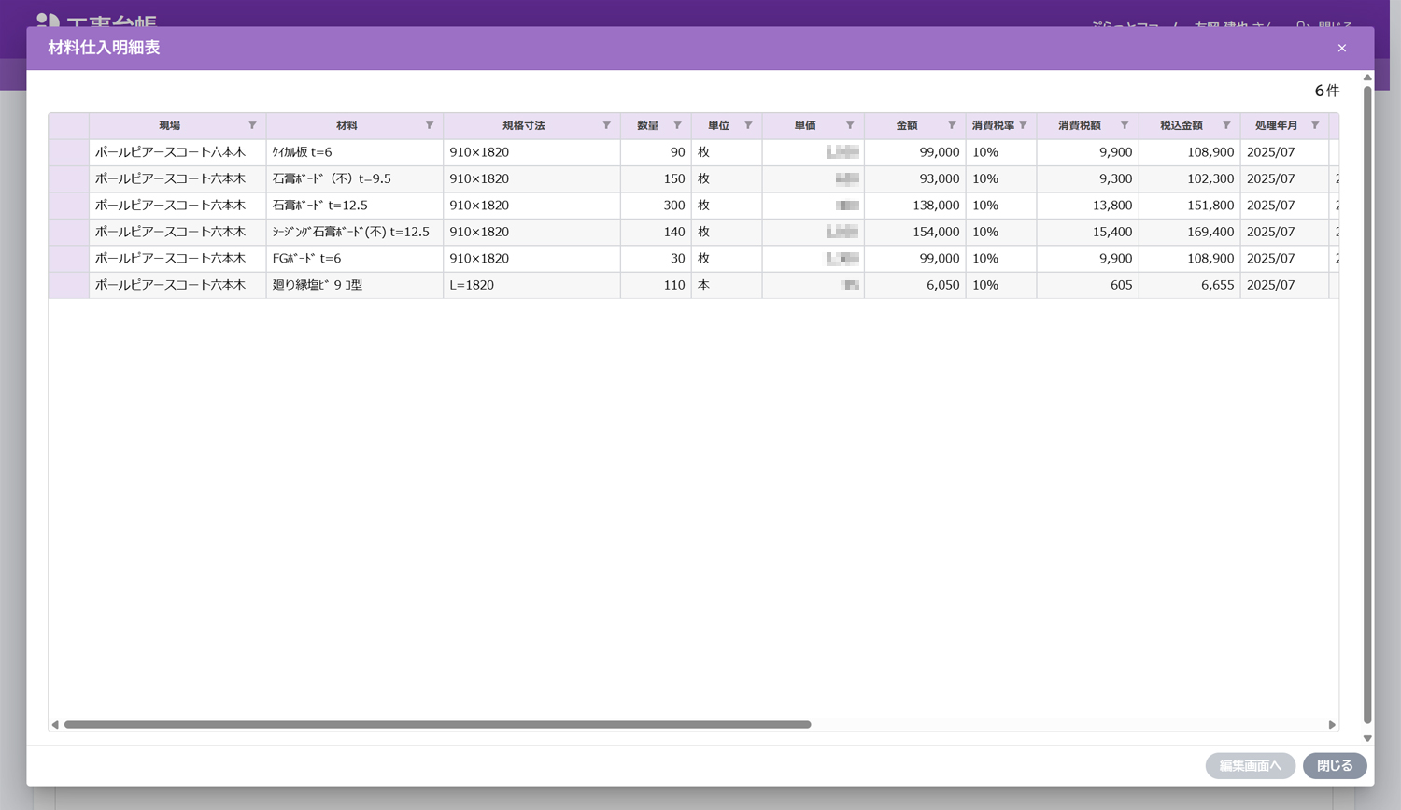The image size is (1401, 810).
Task: Open filter for 現場 column
Action: click(252, 125)
